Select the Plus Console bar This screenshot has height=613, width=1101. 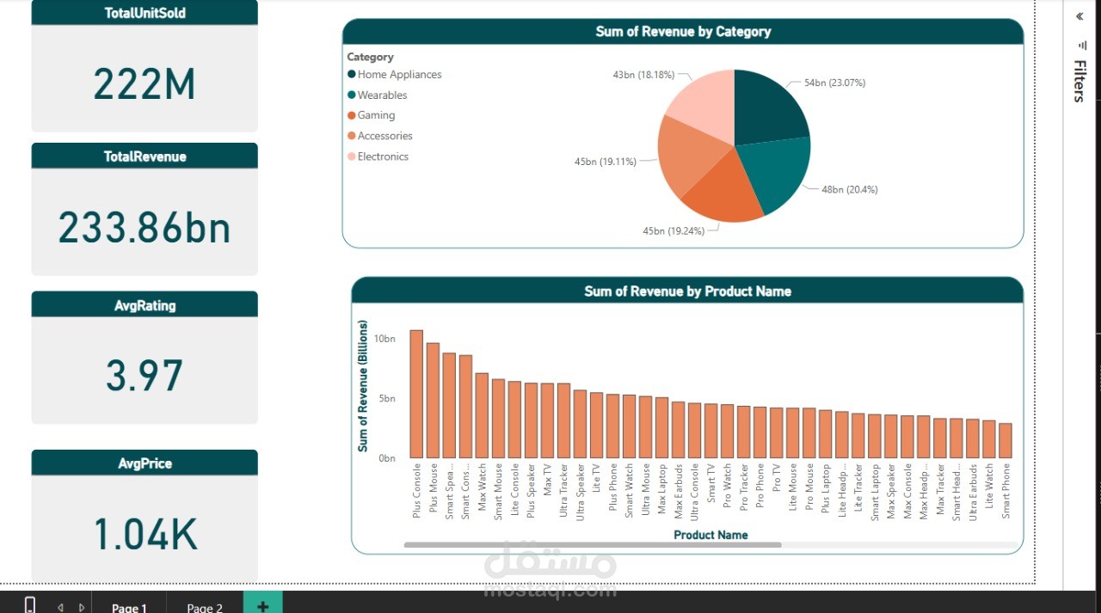[416, 391]
